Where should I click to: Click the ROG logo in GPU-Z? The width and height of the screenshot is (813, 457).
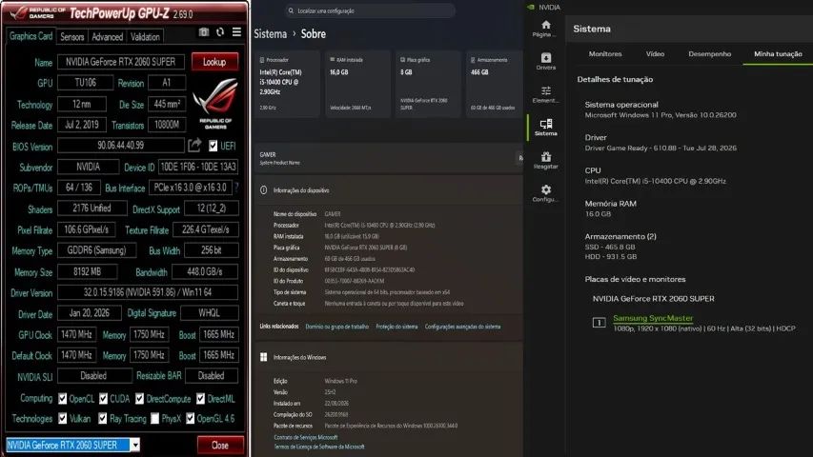(215, 103)
